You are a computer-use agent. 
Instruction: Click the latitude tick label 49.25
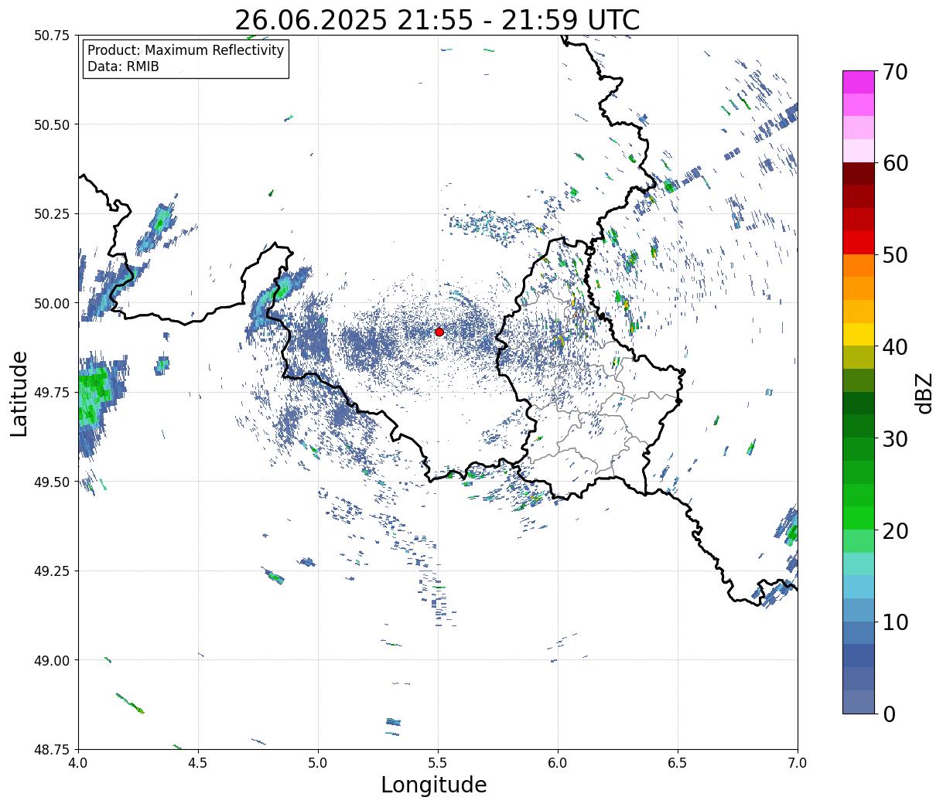(52, 571)
